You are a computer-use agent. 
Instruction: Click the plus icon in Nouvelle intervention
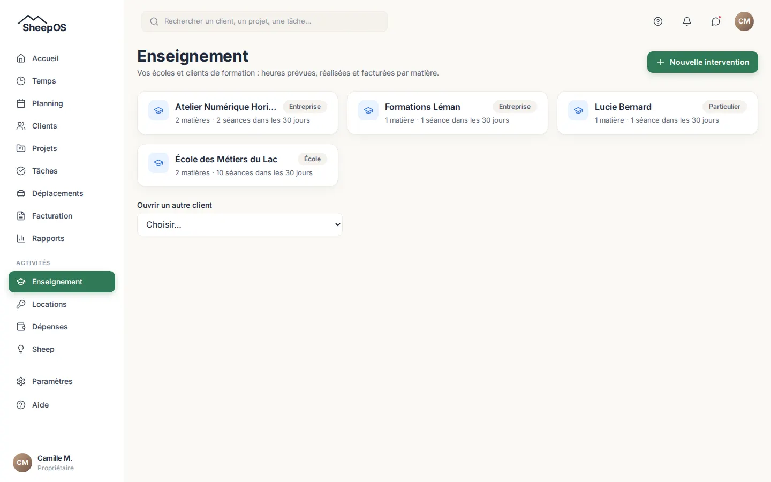(661, 62)
